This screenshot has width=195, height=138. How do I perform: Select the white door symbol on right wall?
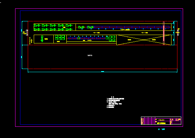(178, 33)
